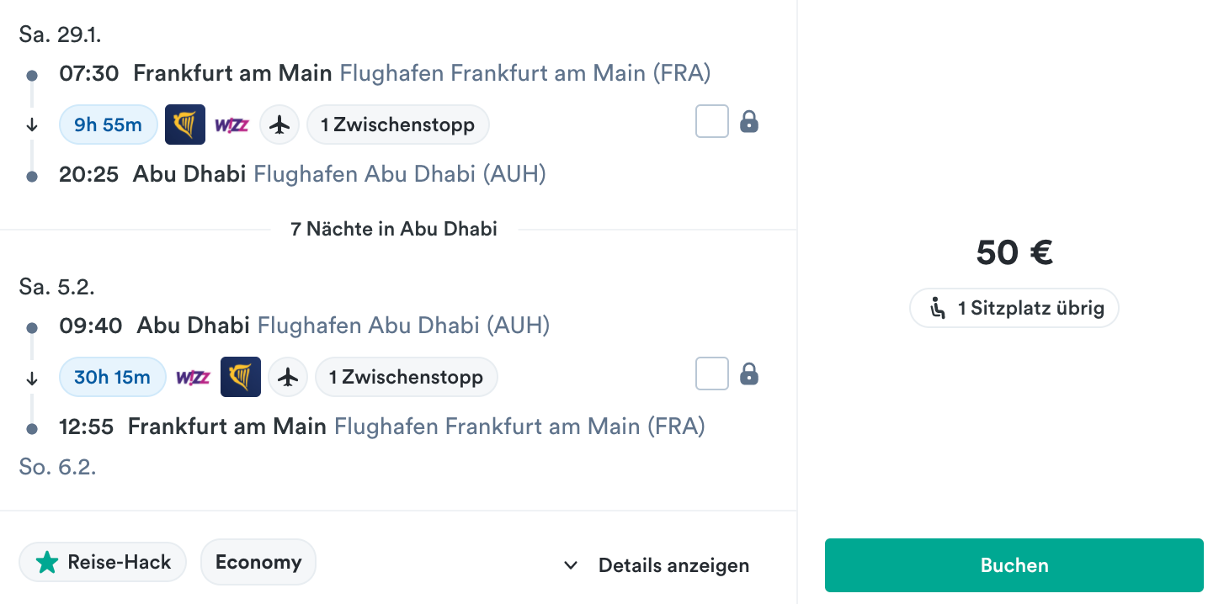The height and width of the screenshot is (604, 1224).
Task: Tick the checkbox for Frankfurt to Abu Dhabi flight
Action: (712, 123)
